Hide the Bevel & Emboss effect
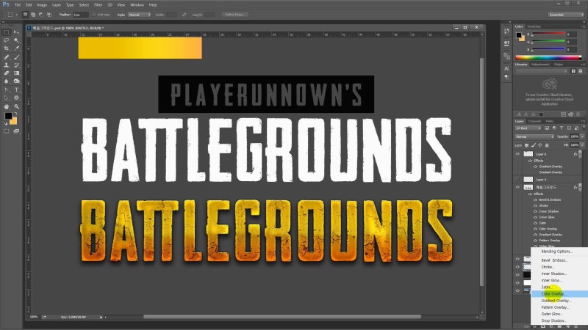Viewport: 588px width, 330px height. click(x=536, y=199)
